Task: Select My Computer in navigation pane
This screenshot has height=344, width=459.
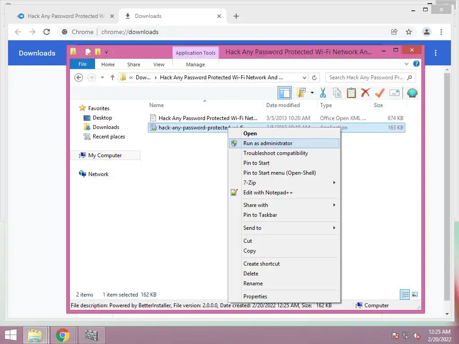Action: coord(105,155)
